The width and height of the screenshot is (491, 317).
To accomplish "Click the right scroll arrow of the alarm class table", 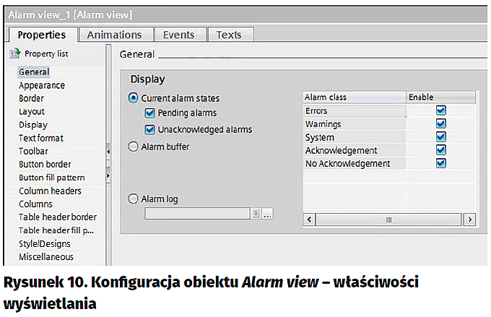I will [469, 219].
